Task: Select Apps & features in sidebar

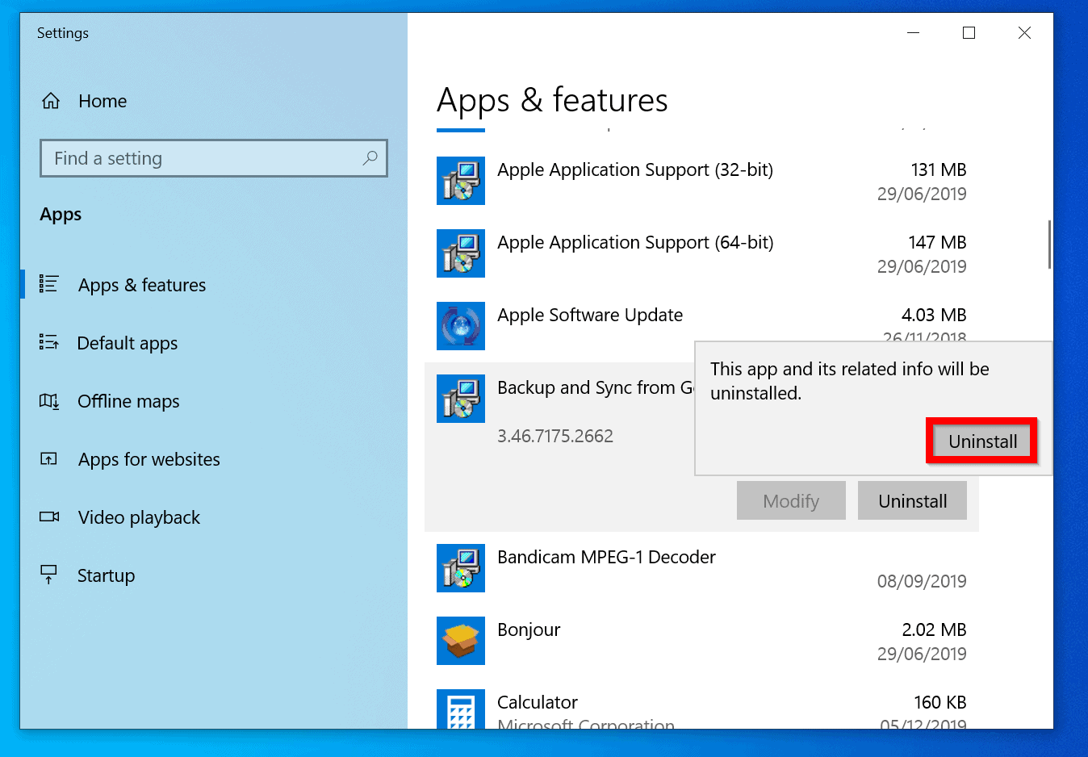Action: tap(142, 285)
